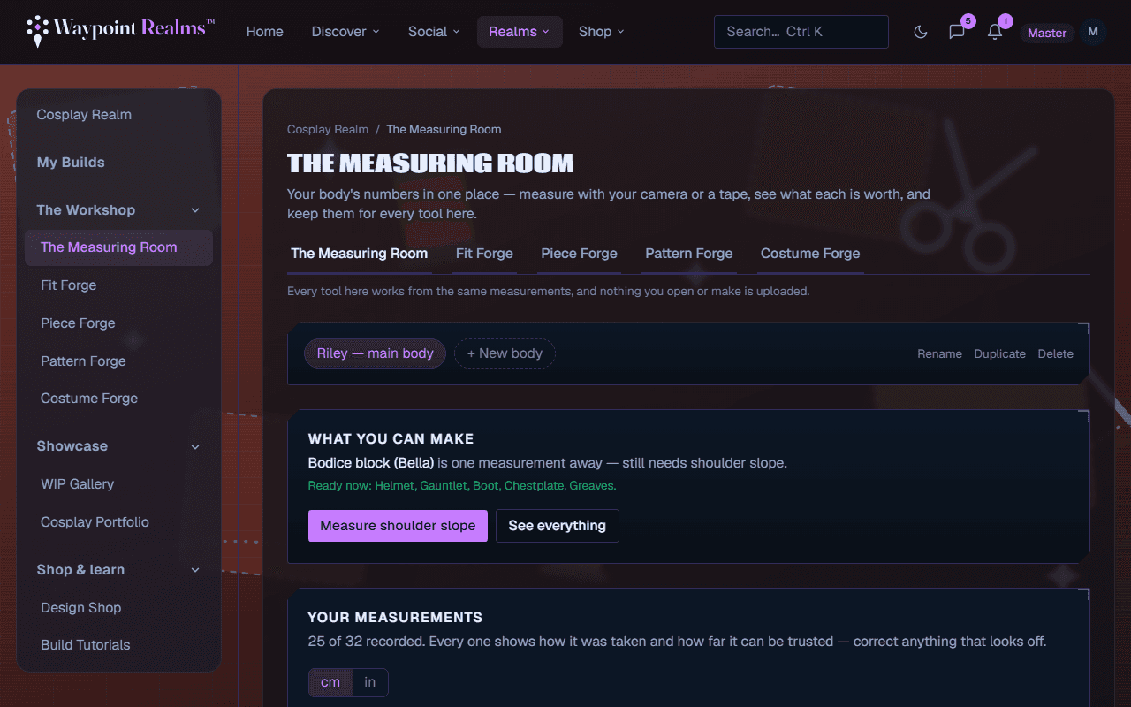Image resolution: width=1131 pixels, height=707 pixels.
Task: Open Fit Forge in the sidebar
Action: 119,285
